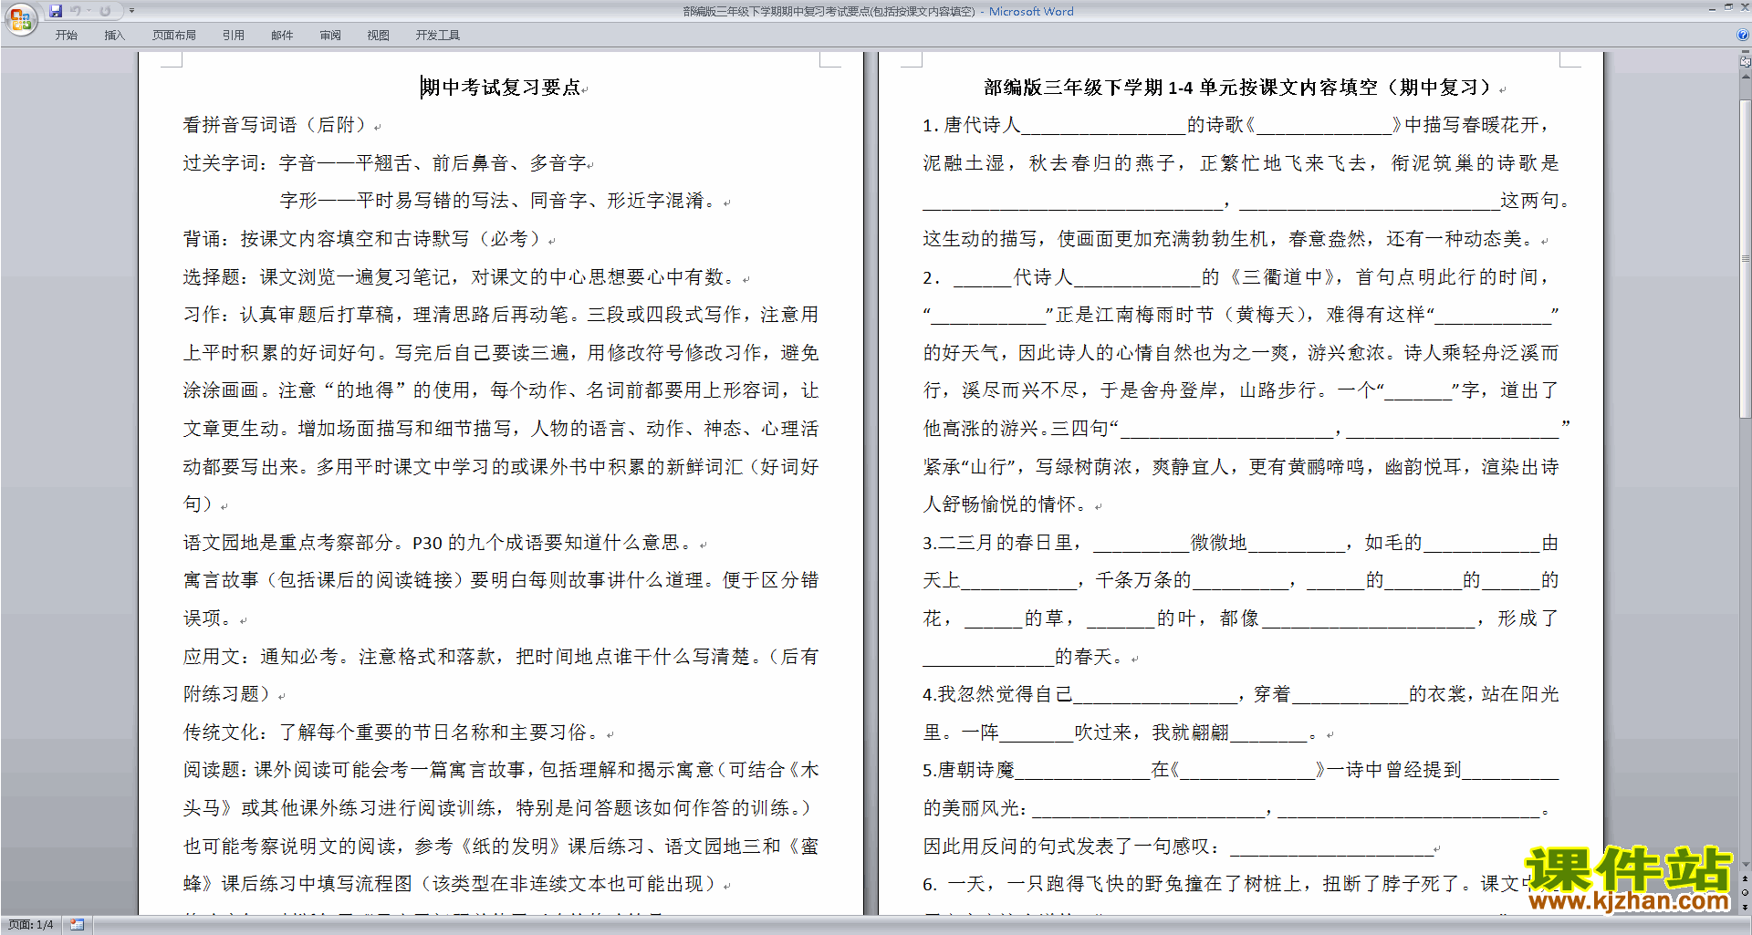Click page indicator 页面: 1/4 in status bar
The height and width of the screenshot is (935, 1752).
(x=31, y=925)
